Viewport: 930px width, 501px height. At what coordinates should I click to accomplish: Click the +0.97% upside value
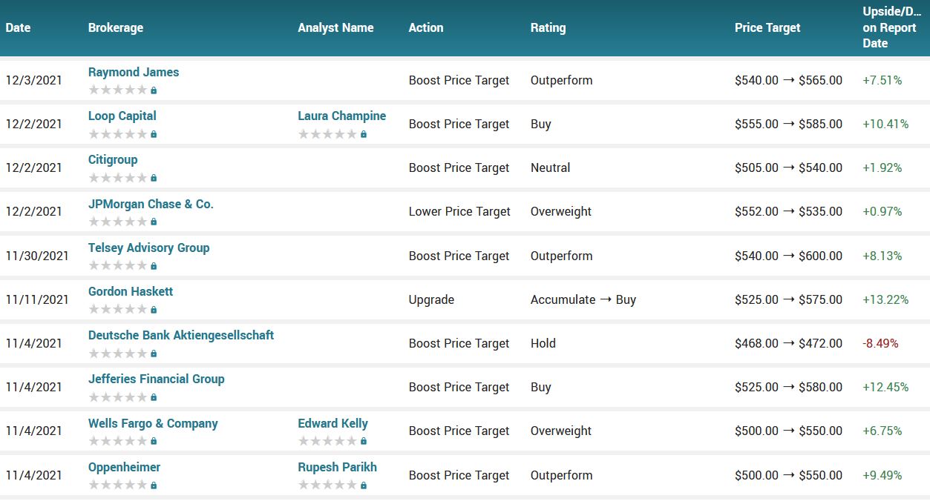882,211
